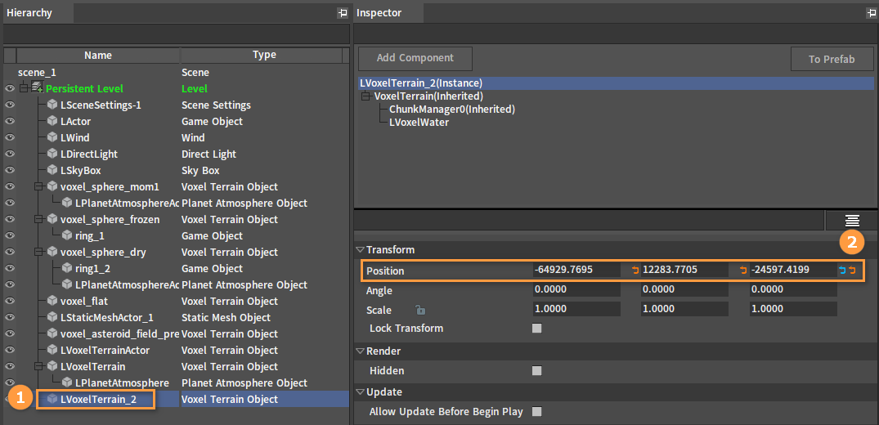
Task: Open the properties list view menu icon
Action: click(x=852, y=221)
